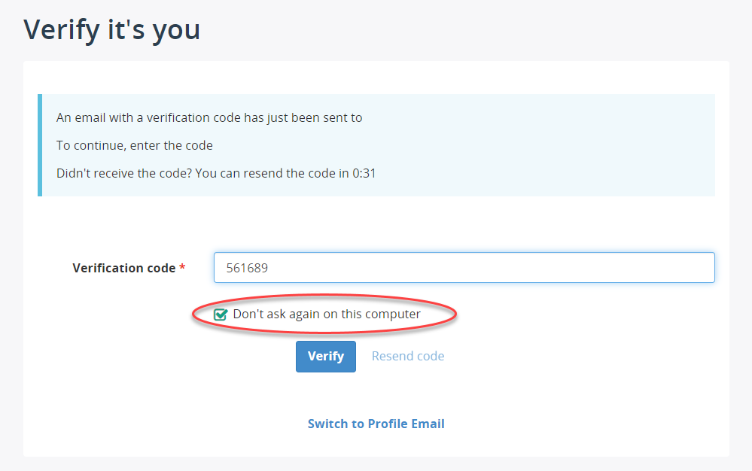Click the 'To continue, enter the code' line
The width and height of the screenshot is (752, 471).
click(134, 146)
